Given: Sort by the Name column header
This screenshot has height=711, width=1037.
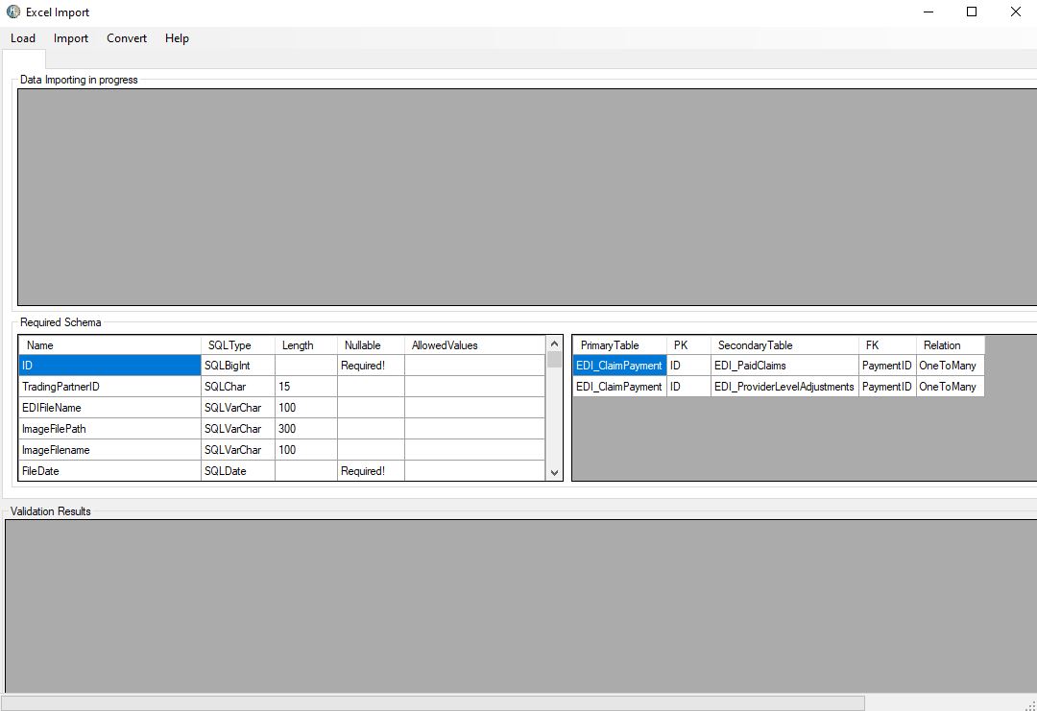Looking at the screenshot, I should click(109, 344).
